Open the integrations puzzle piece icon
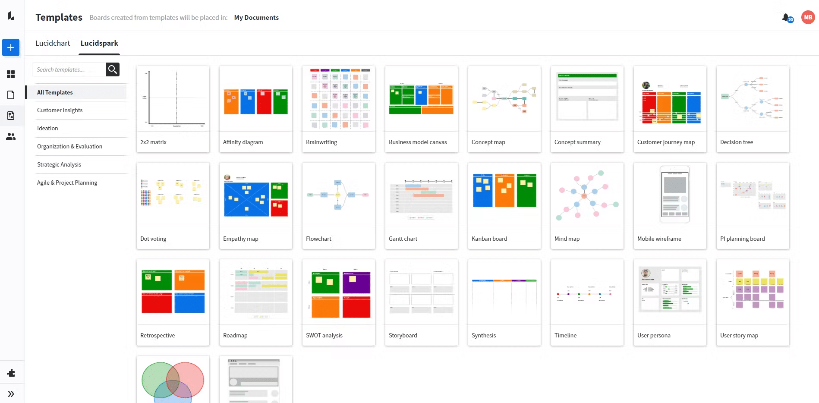 [11, 373]
